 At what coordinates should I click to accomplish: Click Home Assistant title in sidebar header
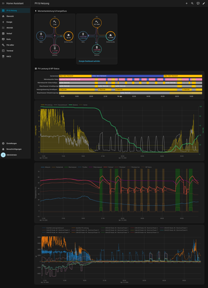(x=15, y=3)
